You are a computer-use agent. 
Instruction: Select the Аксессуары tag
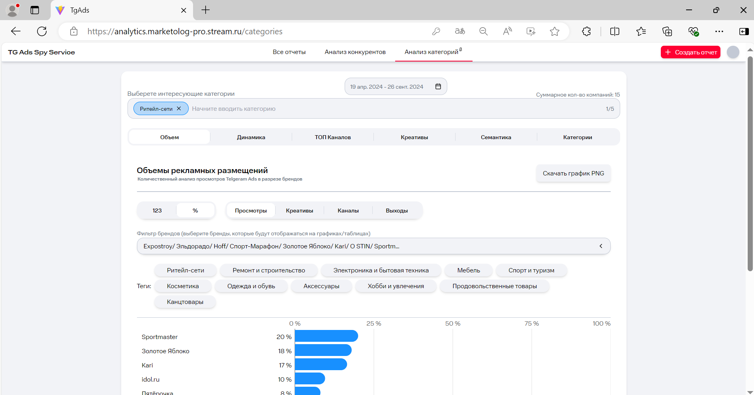pos(321,286)
